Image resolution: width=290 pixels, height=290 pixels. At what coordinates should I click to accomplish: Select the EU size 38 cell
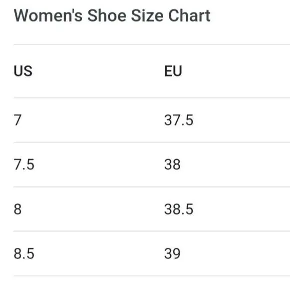pyautogui.click(x=172, y=164)
